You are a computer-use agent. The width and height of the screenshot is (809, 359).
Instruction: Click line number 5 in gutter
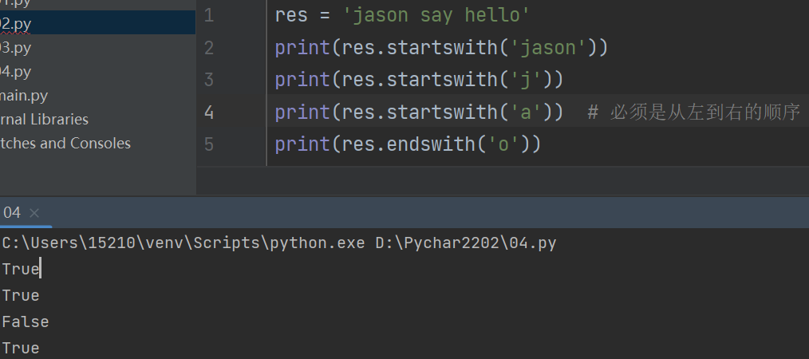coord(209,144)
